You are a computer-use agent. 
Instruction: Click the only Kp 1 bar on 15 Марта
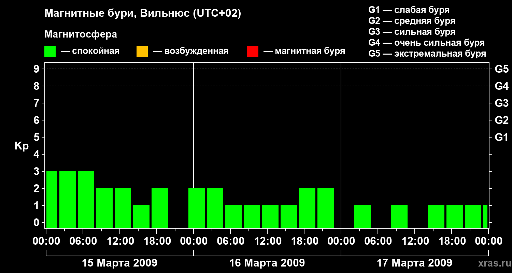coord(141,216)
